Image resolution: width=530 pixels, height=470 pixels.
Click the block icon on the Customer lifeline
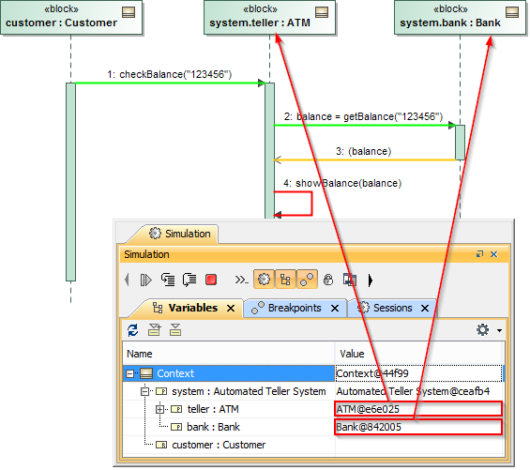click(129, 12)
